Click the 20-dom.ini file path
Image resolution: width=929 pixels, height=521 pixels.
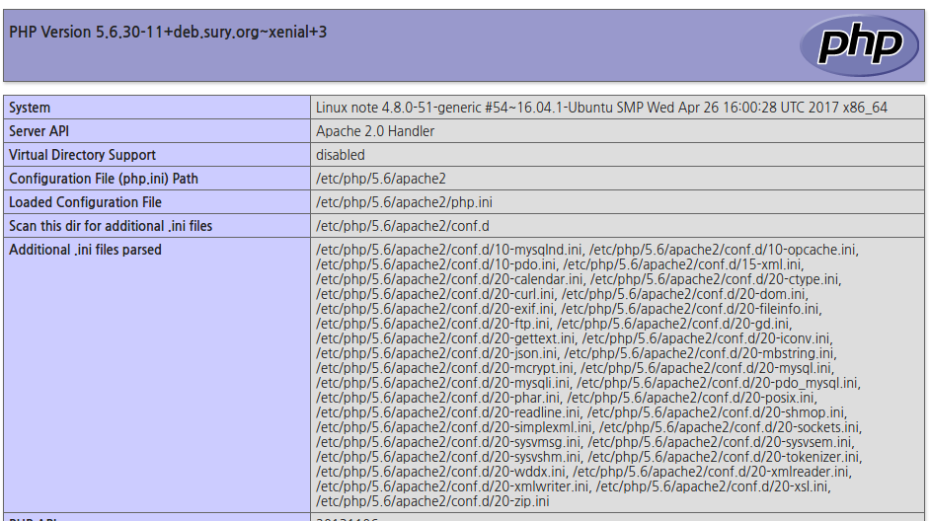pyautogui.click(x=683, y=294)
